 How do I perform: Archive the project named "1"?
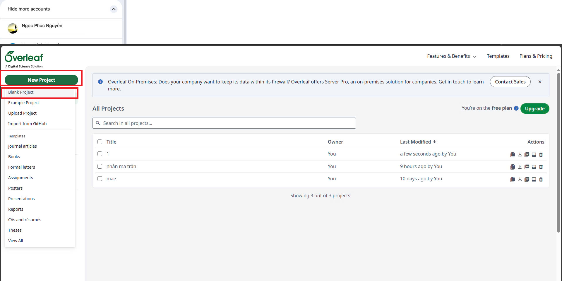tap(534, 155)
